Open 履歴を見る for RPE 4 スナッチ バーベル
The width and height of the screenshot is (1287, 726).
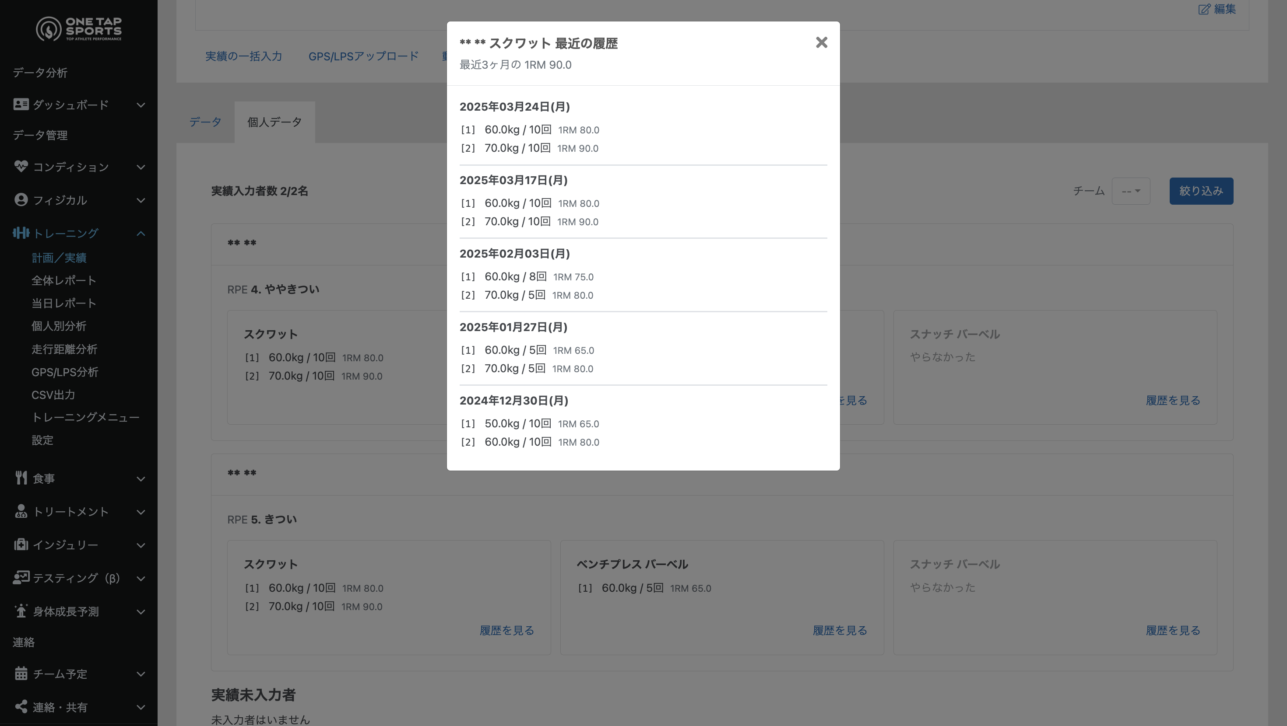1173,400
